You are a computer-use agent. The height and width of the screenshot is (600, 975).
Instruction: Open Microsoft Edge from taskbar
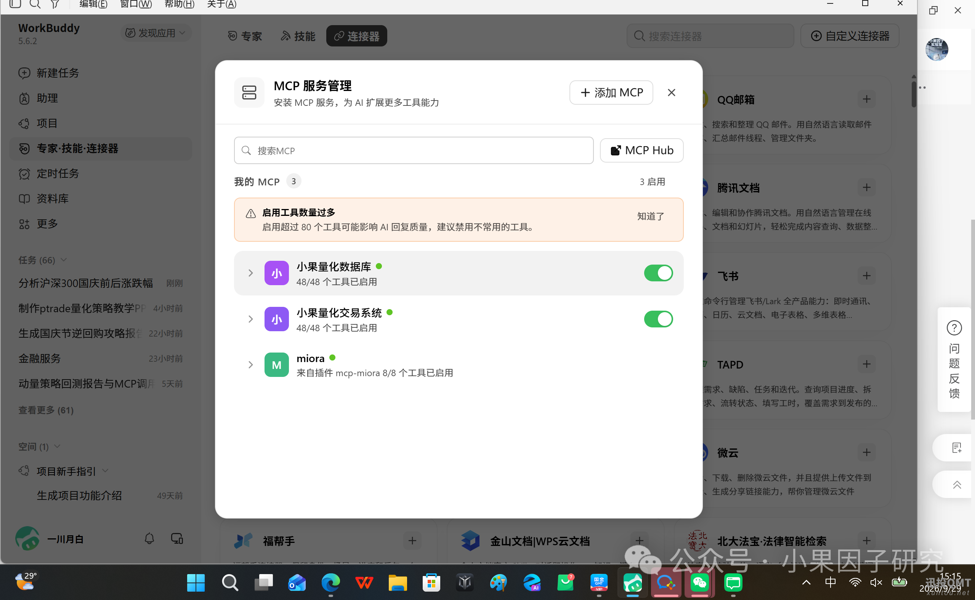pyautogui.click(x=330, y=583)
